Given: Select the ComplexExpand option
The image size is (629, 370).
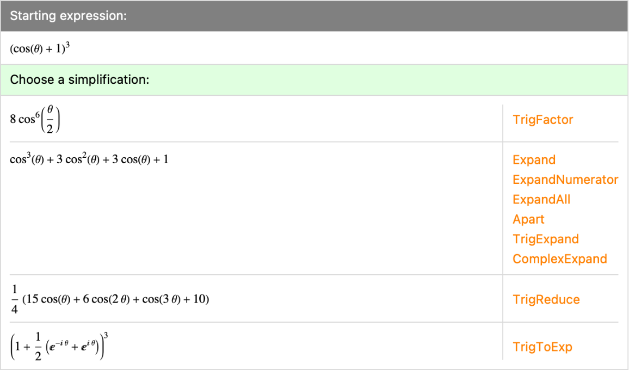Looking at the screenshot, I should coord(559,259).
